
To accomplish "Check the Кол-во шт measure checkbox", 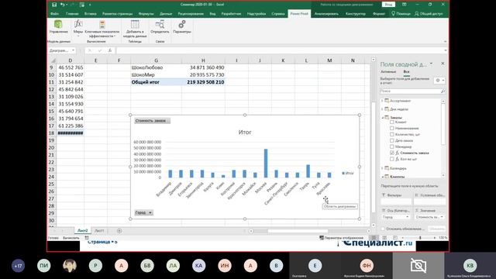I will pos(392,159).
